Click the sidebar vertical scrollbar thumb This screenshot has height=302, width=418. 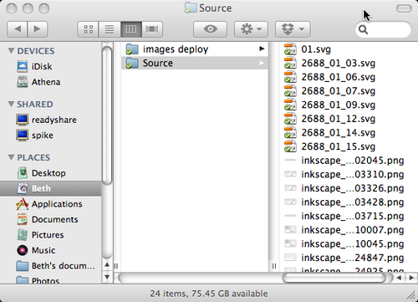coord(107,115)
